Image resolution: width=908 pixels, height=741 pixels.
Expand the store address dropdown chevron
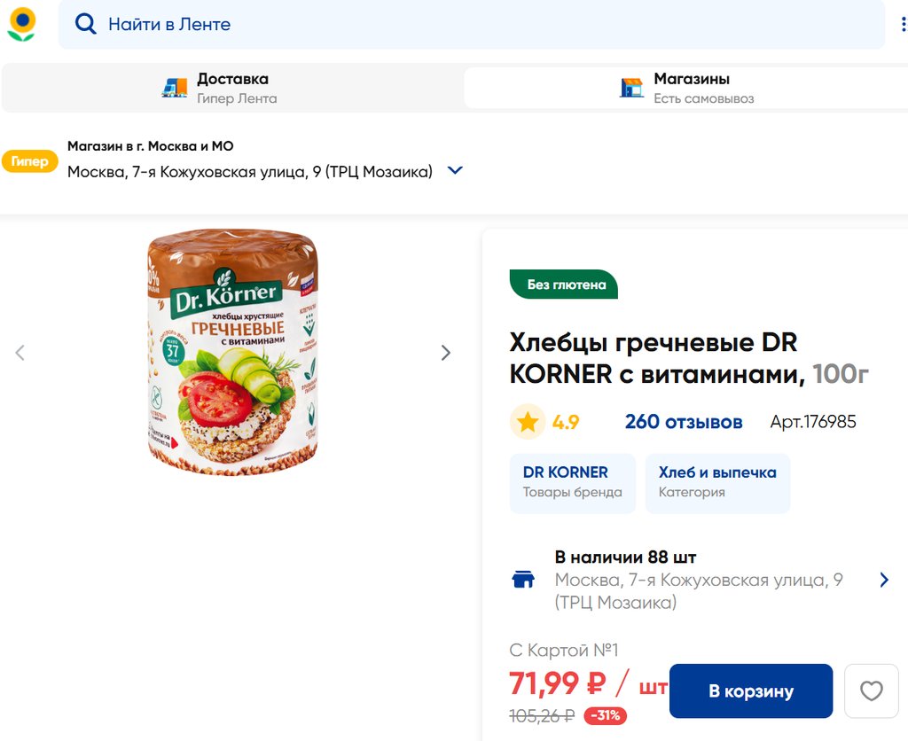(x=455, y=171)
